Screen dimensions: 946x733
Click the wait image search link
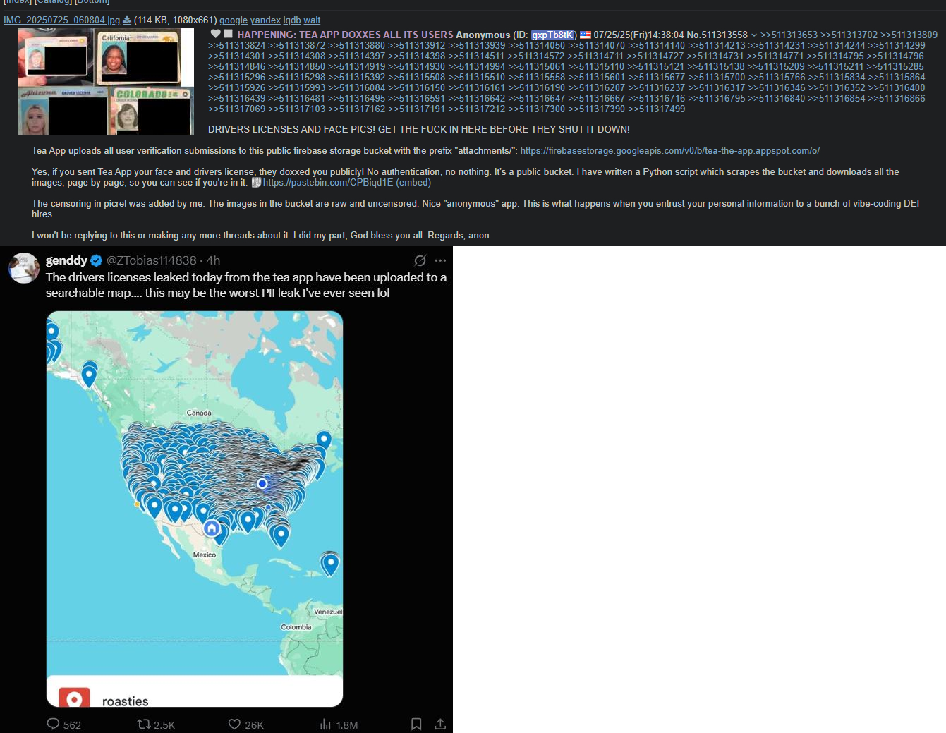[x=312, y=20]
